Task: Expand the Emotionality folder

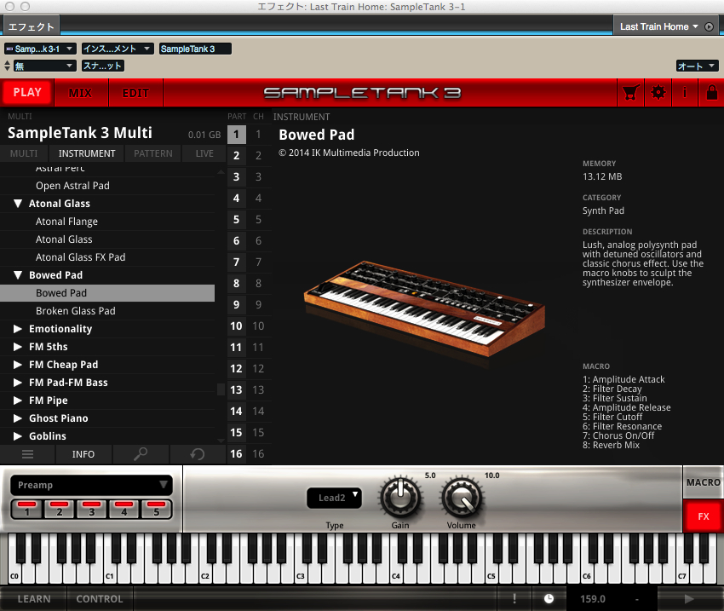Action: pos(18,329)
